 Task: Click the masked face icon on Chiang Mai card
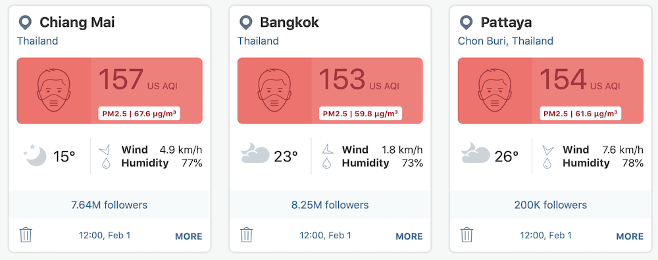coord(53,91)
